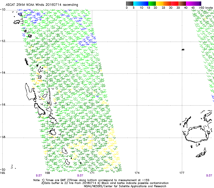This screenshot has width=214, height=188.
Task: Click the brown 35-40 knots color band
Action: coord(182,3)
